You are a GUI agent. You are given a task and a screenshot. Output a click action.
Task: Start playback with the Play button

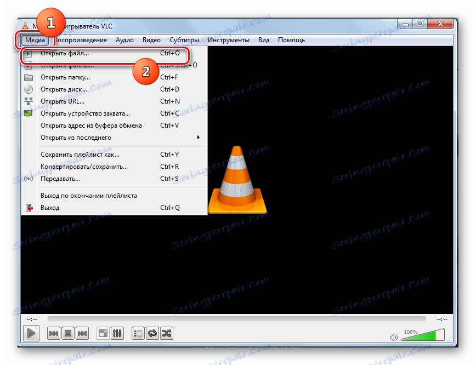[31, 333]
